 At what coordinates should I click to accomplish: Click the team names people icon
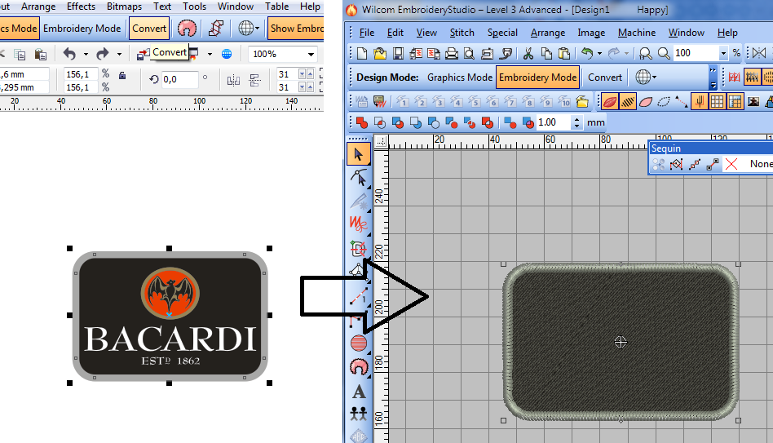pyautogui.click(x=359, y=414)
